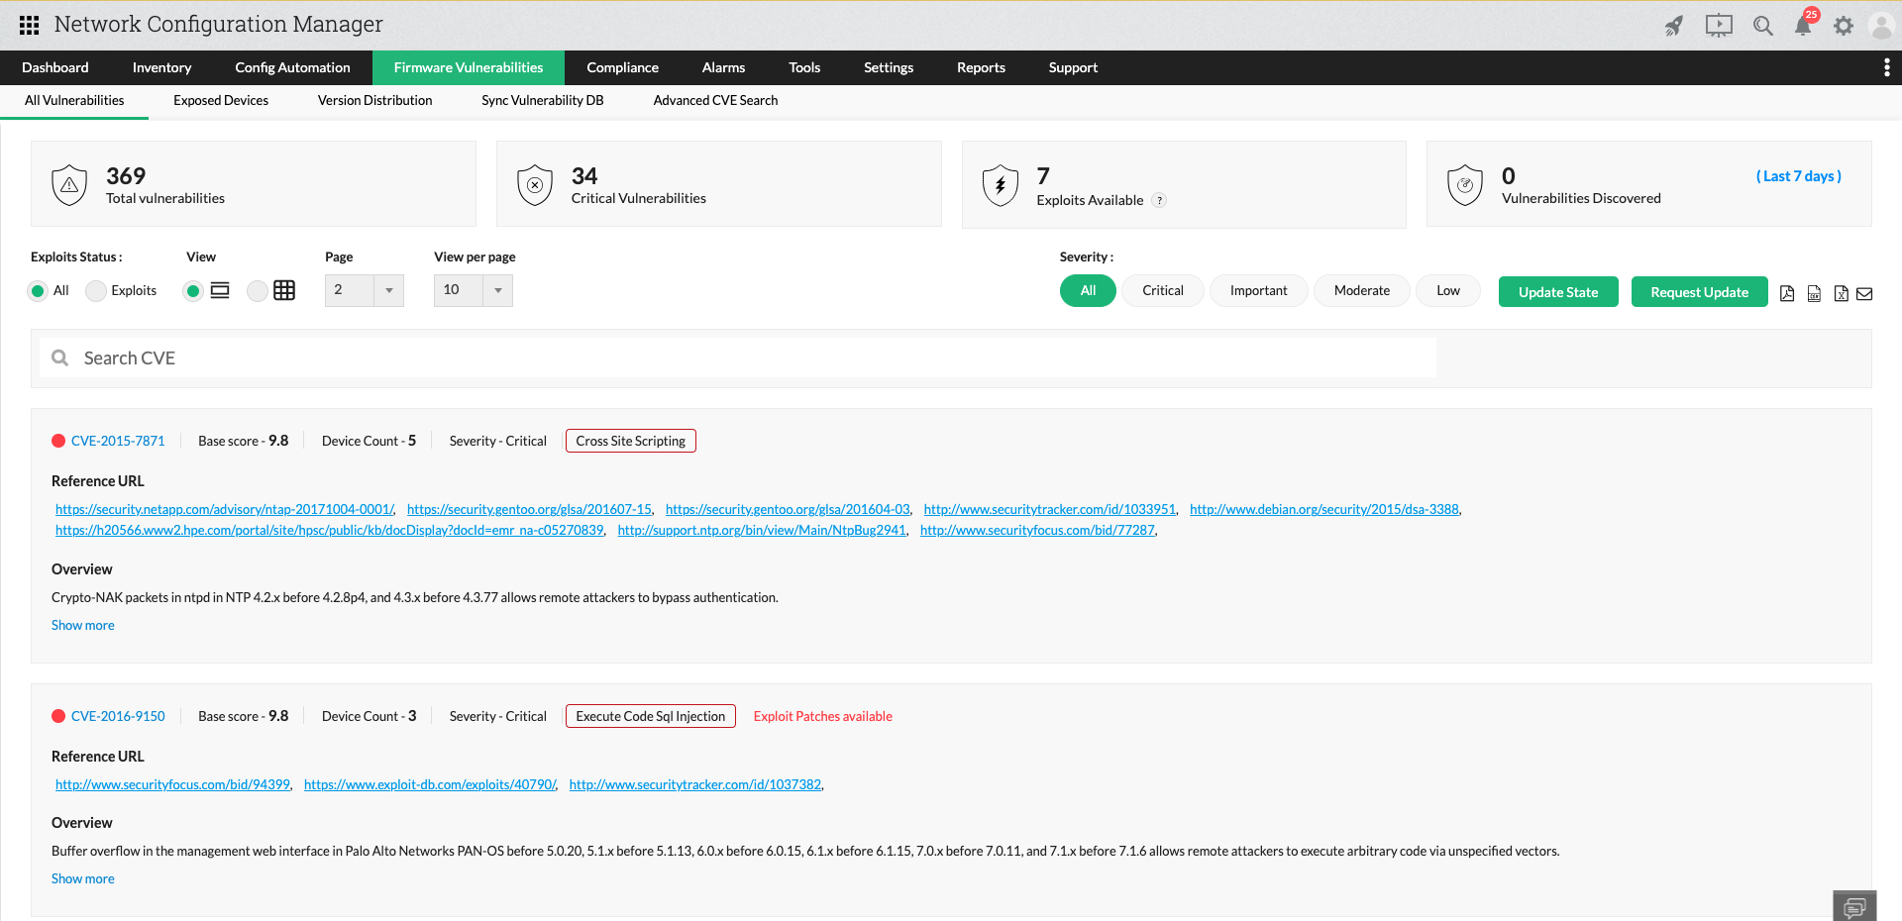Export vulnerability report as PDF
Viewport: 1902px width, 921px height.
1787,294
